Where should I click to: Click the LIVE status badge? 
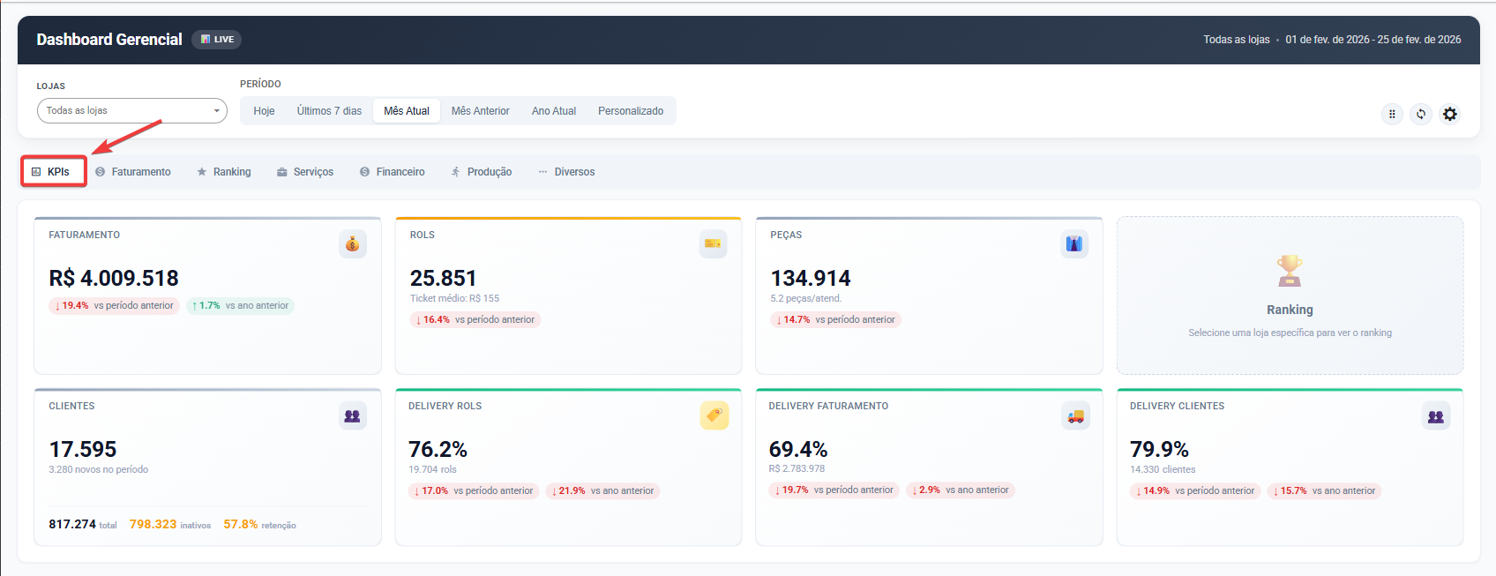tap(217, 39)
